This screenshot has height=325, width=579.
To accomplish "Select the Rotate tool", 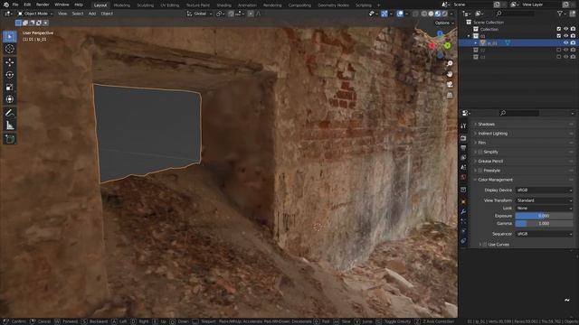I will click(x=10, y=74).
